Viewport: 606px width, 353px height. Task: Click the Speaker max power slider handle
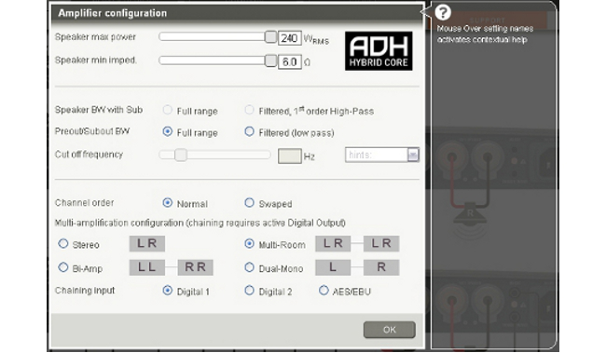click(270, 37)
